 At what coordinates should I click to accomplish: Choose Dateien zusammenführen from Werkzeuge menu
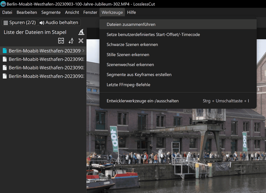(131, 24)
